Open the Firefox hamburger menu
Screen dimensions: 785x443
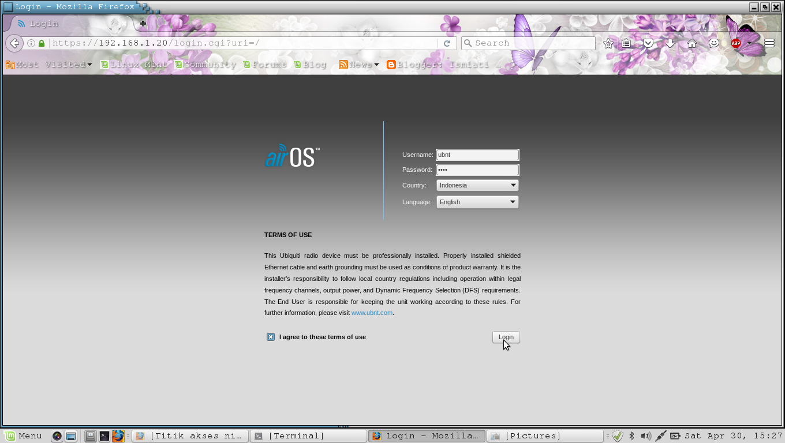point(769,43)
